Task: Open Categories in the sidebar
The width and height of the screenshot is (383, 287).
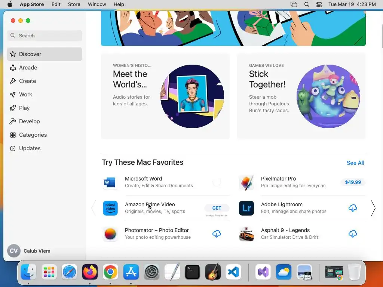Action: tap(45, 135)
